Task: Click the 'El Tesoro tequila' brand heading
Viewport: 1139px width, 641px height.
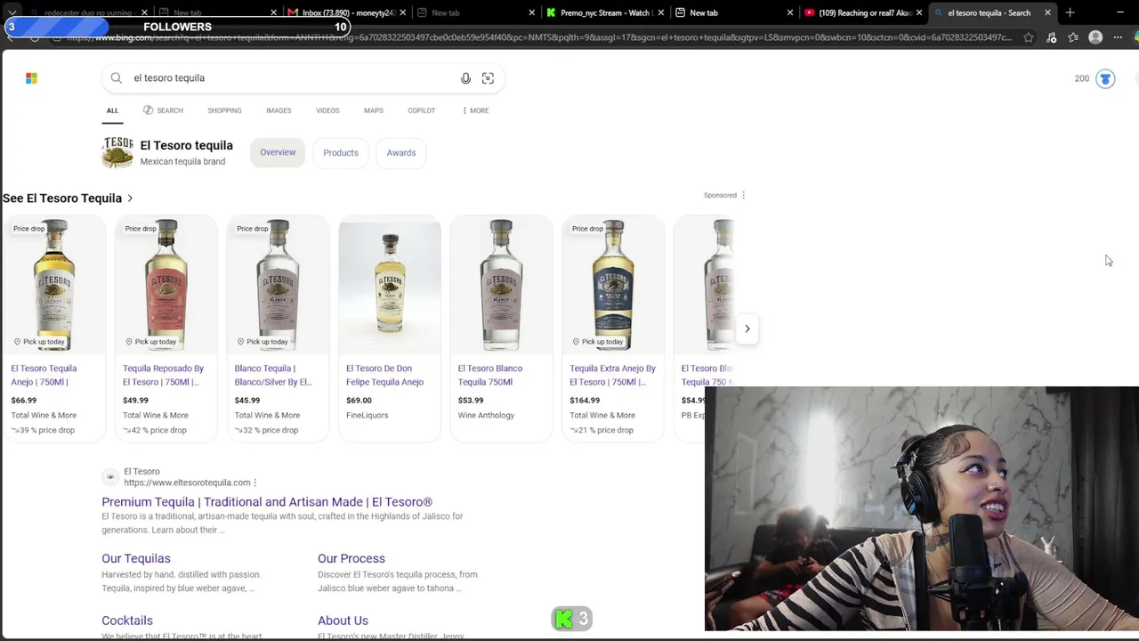Action: pos(187,145)
